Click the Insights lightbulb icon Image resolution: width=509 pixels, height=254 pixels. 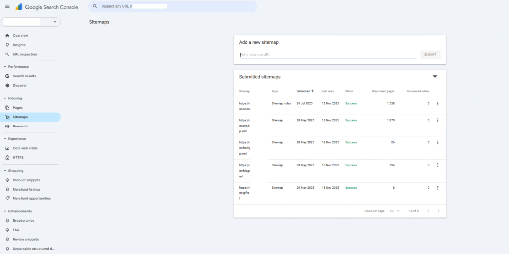coord(7,45)
